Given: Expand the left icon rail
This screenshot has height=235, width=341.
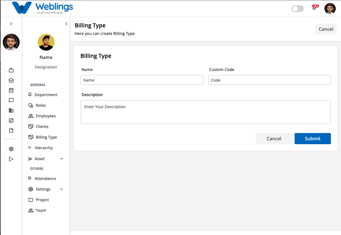Looking at the screenshot, I should coord(11,24).
